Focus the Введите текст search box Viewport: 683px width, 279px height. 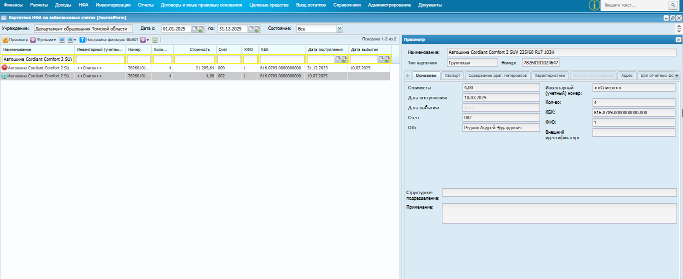(x=635, y=5)
